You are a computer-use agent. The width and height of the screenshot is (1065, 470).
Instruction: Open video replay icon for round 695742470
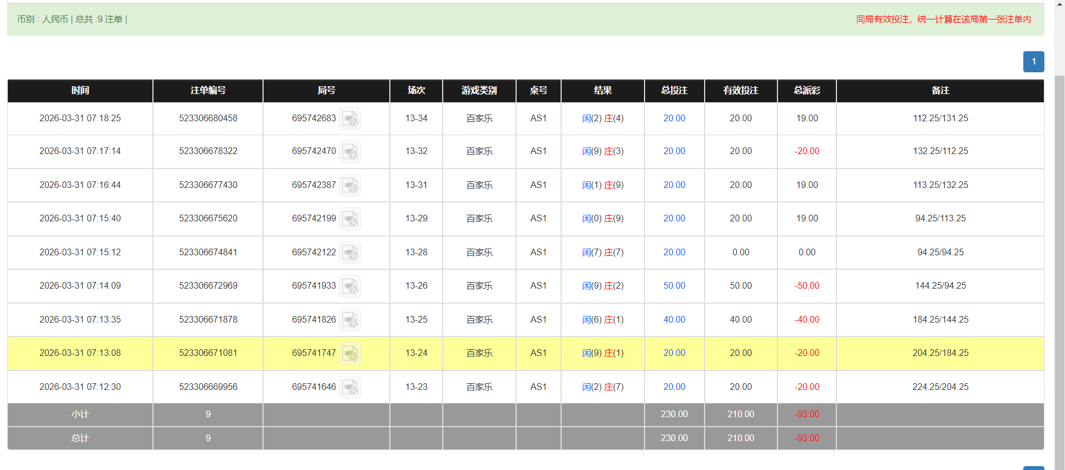pos(350,151)
